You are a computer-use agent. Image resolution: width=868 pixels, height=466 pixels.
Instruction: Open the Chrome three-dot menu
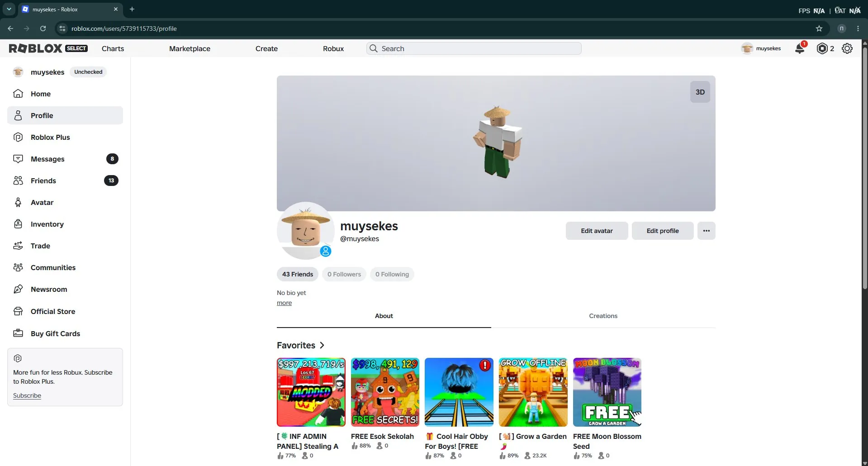858,29
